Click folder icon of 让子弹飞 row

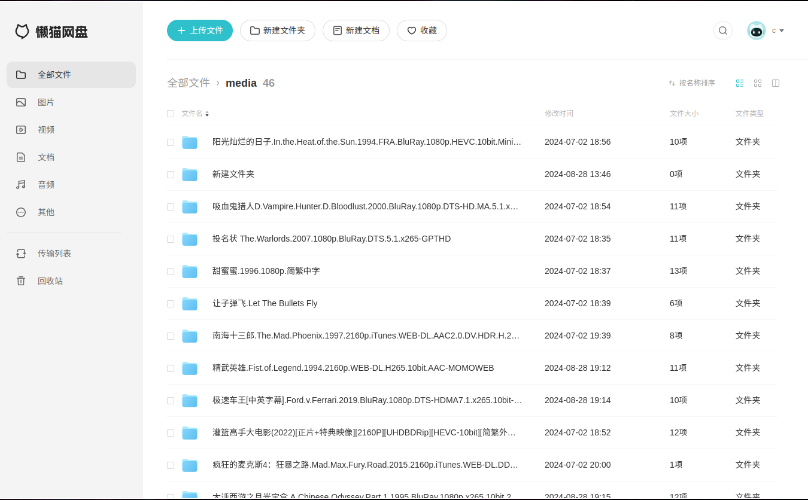[190, 304]
